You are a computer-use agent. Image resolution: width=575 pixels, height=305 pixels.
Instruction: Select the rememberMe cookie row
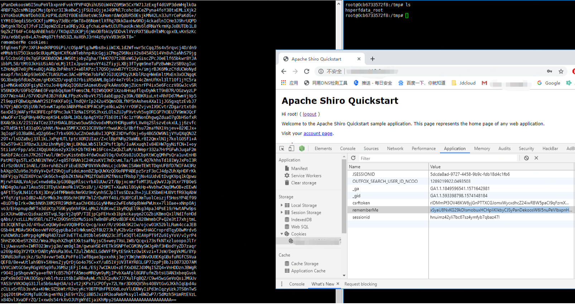(461, 210)
